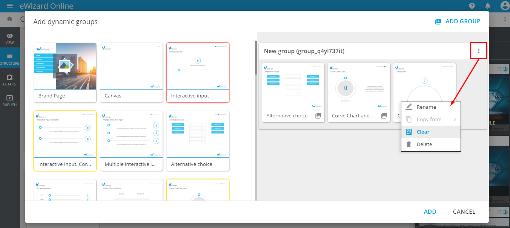Click the home icon in breadcrumb

coord(10,19)
